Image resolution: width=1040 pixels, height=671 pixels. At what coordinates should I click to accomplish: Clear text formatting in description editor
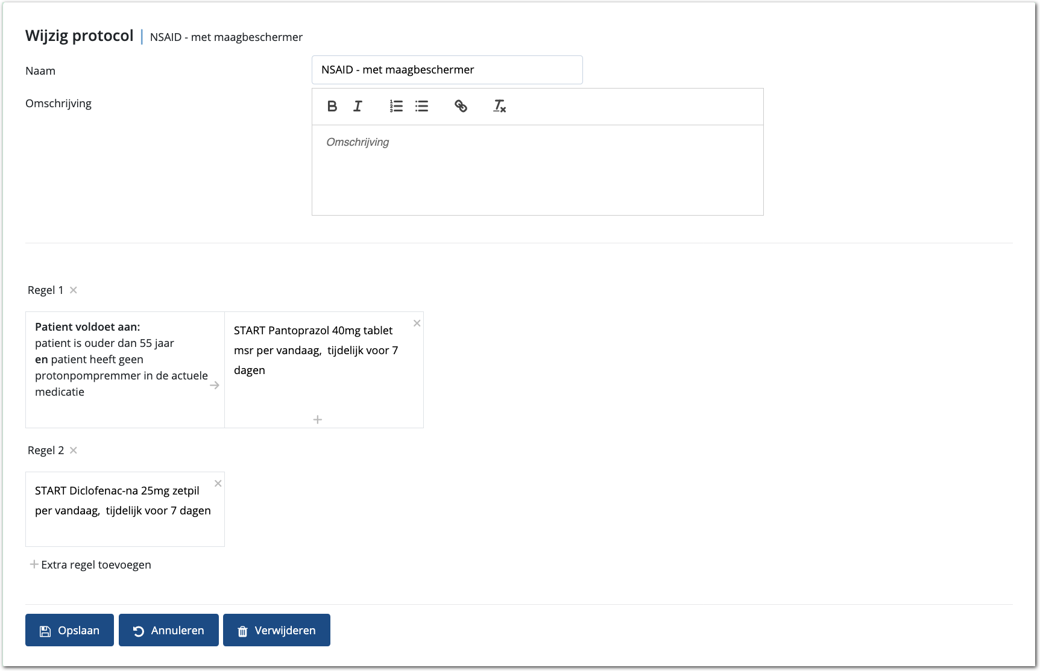click(499, 107)
